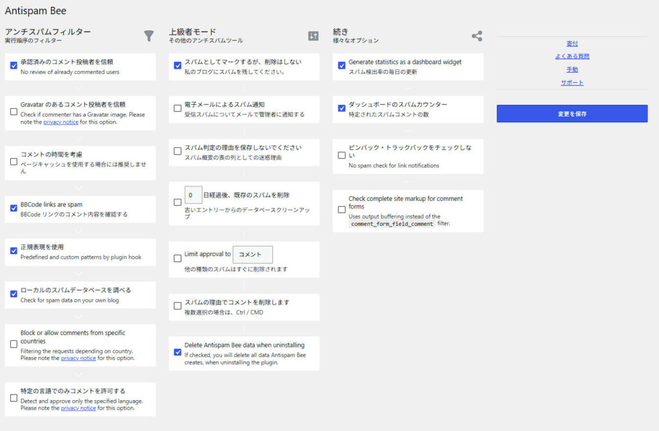Click 'No review of already commented users' text
The height and width of the screenshot is (431, 659).
70,72
